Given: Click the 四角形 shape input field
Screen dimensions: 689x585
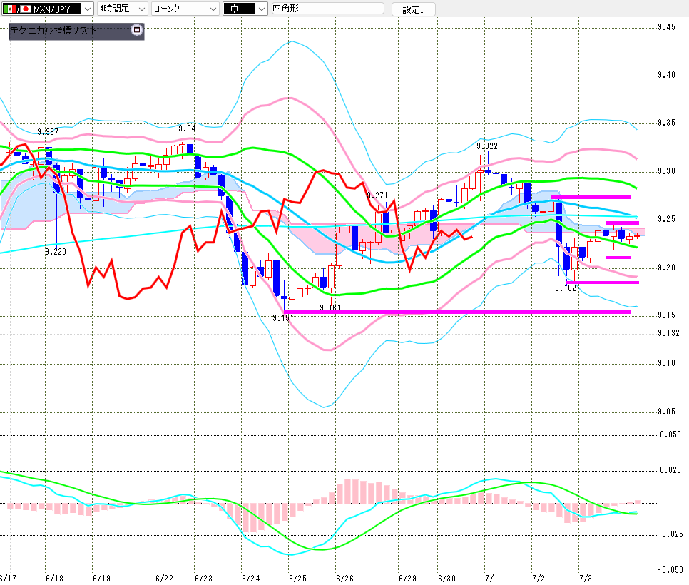Looking at the screenshot, I should tap(328, 9).
